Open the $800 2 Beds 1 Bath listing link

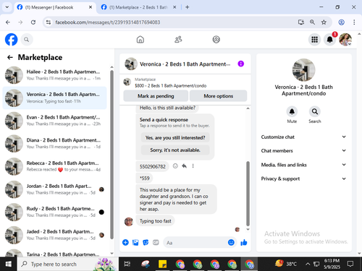pos(170,86)
